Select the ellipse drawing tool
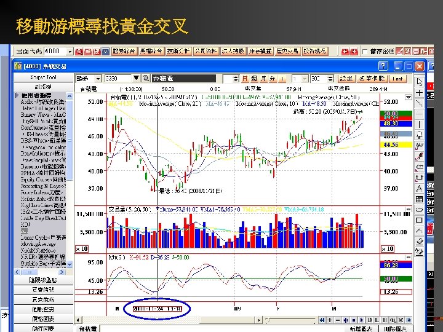This screenshot has width=443, height=332. coord(419,210)
